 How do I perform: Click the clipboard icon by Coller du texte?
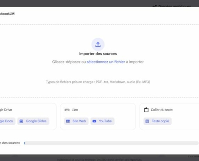pos(146,110)
